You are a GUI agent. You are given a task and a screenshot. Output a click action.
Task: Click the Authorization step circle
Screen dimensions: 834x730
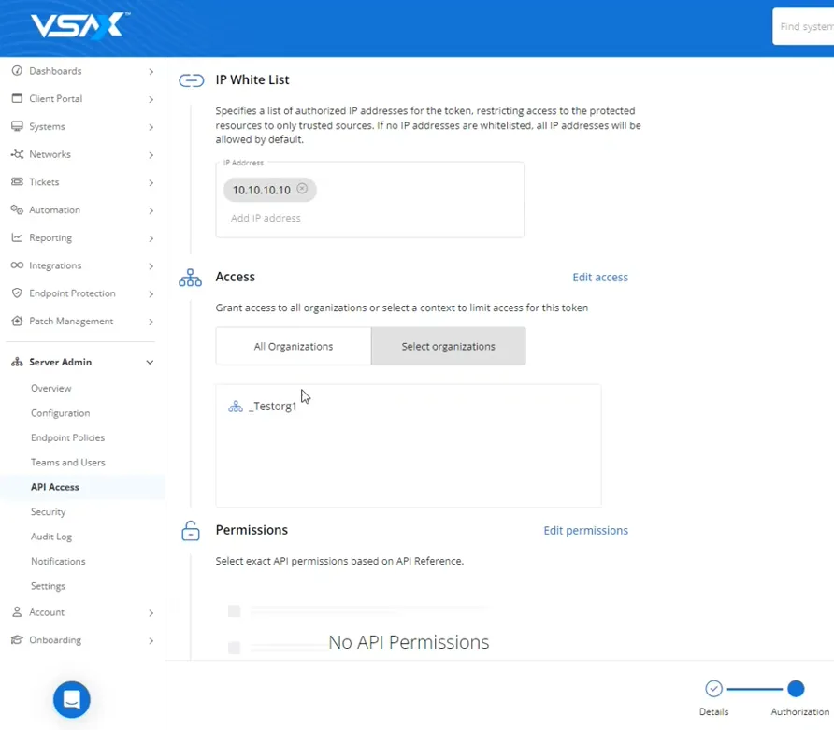[x=796, y=689]
